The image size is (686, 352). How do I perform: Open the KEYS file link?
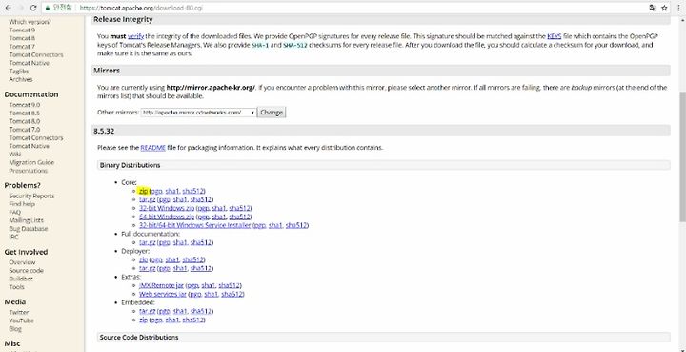[x=554, y=36]
